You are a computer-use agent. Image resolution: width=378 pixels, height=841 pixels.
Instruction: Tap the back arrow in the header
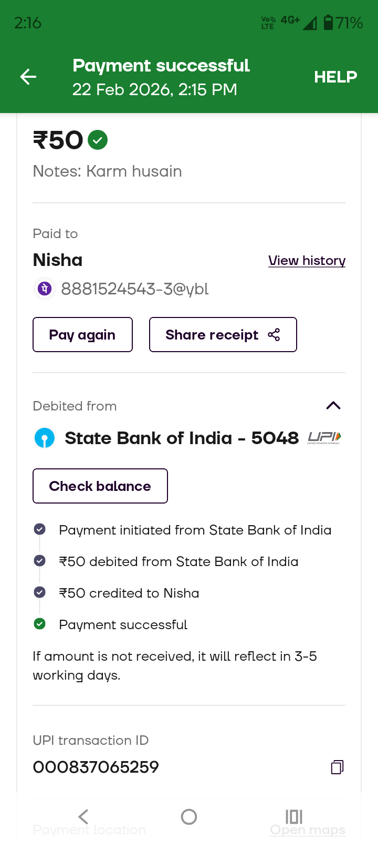[x=28, y=77]
